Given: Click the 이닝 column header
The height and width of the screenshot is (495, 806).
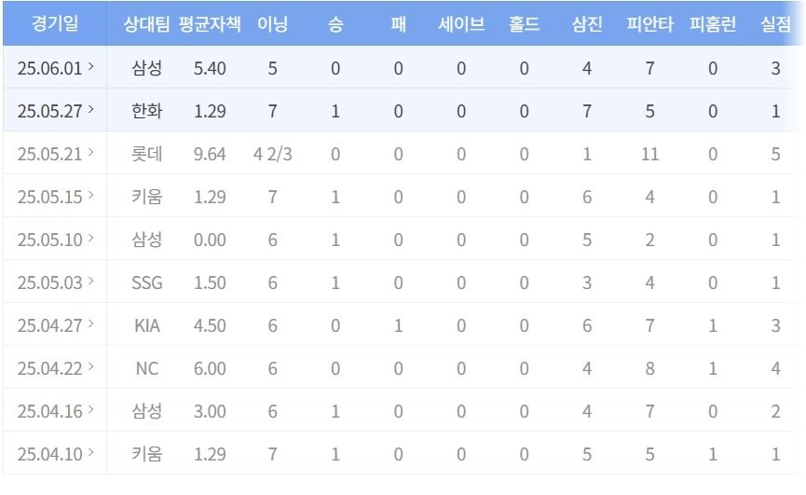Looking at the screenshot, I should coord(272,24).
